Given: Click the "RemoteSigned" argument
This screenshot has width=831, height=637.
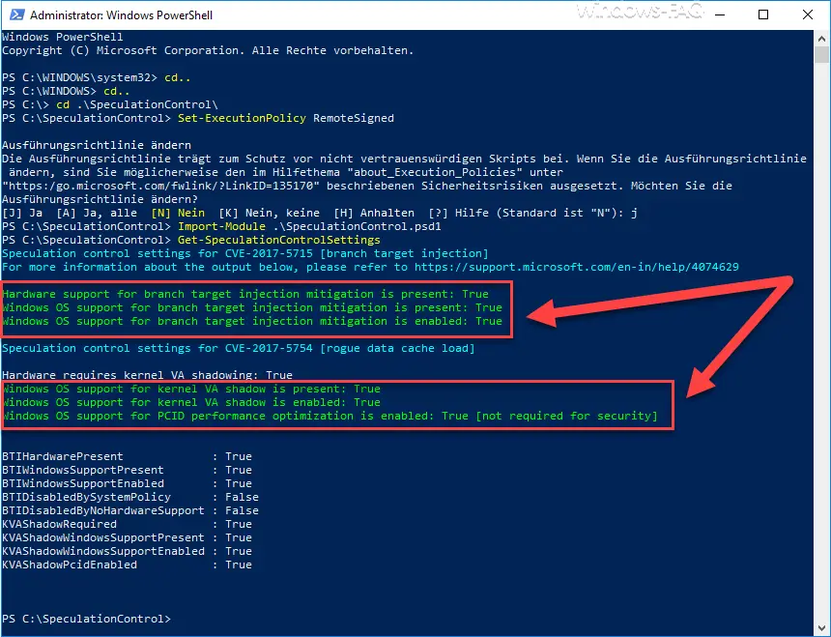Looking at the screenshot, I should (354, 118).
